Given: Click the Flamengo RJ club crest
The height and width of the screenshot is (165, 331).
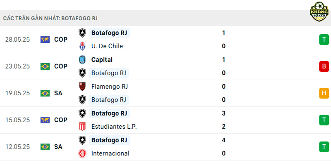Looking at the screenshot, I should point(82,87).
